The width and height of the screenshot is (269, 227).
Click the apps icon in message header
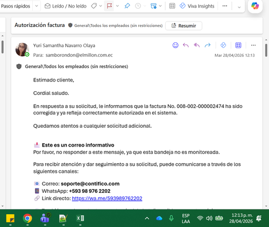coord(238,45)
